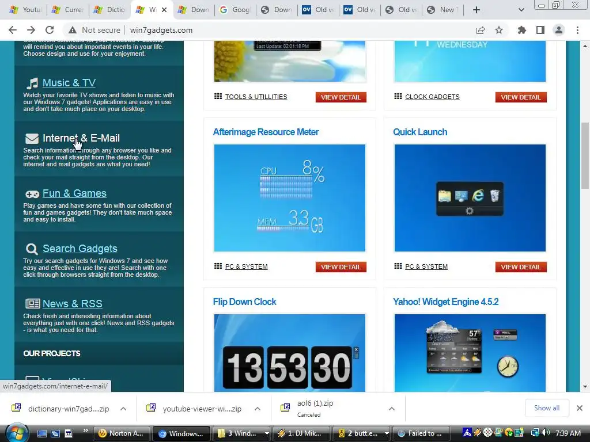Click Show all downloads button

pyautogui.click(x=546, y=408)
